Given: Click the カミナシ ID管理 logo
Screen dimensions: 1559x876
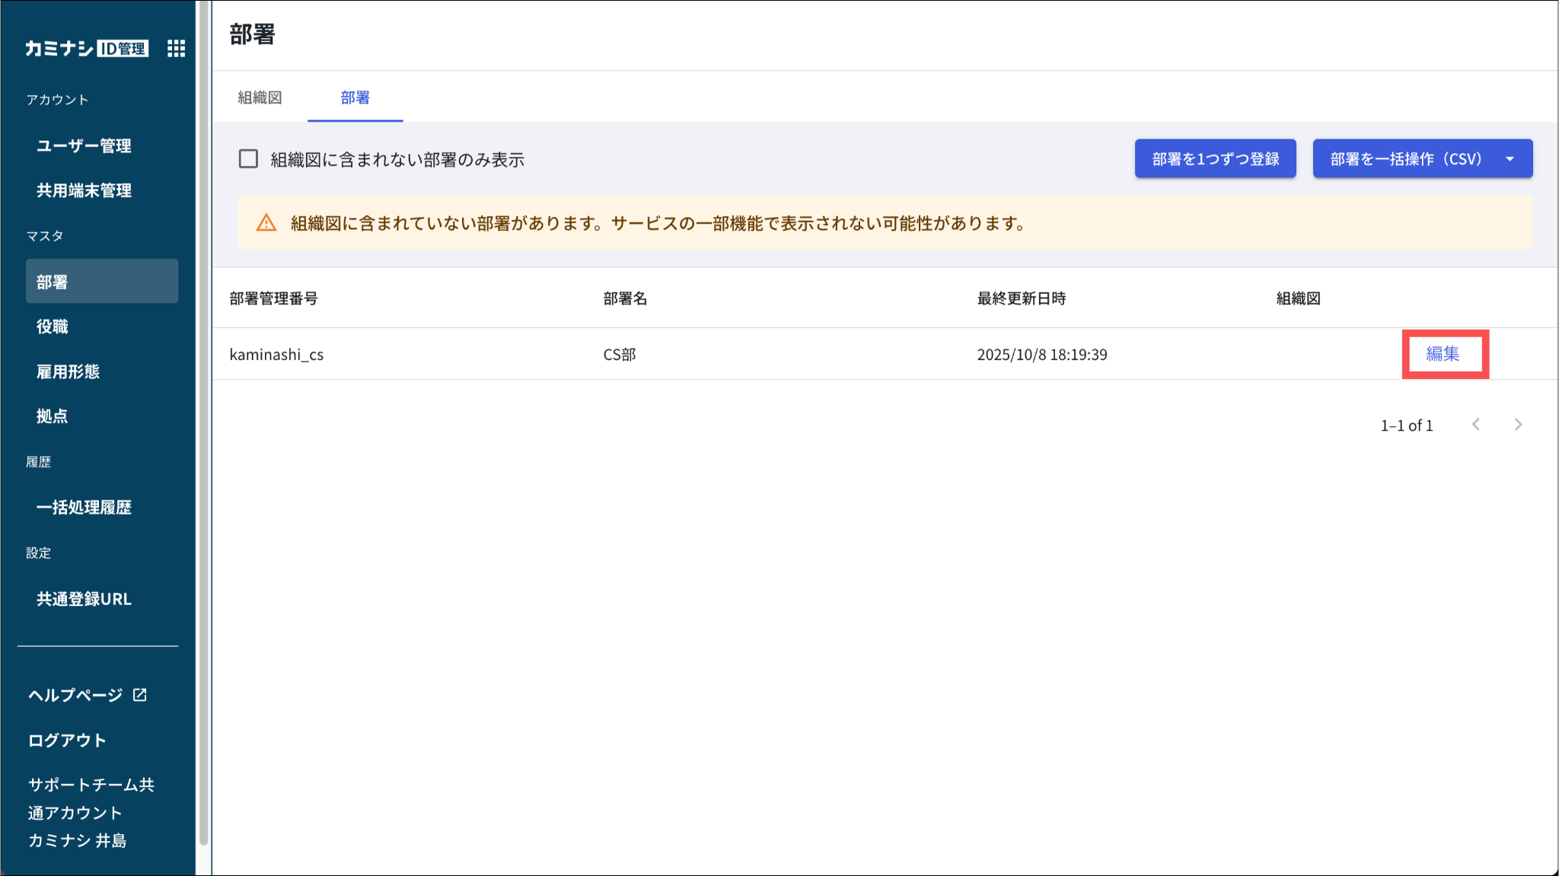Looking at the screenshot, I should (x=86, y=49).
